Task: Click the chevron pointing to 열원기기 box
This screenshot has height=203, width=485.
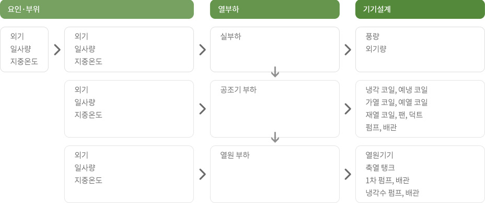Action: coord(348,174)
